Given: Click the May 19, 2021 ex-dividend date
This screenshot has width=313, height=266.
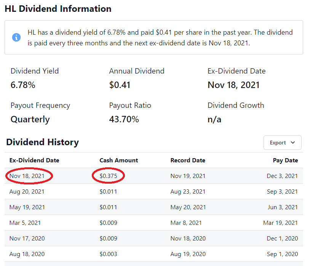Looking at the screenshot, I should point(27,207).
